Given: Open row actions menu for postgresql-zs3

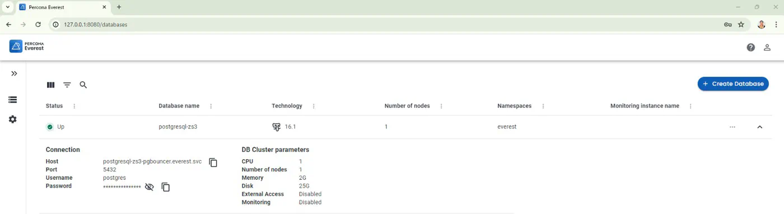Looking at the screenshot, I should (732, 127).
